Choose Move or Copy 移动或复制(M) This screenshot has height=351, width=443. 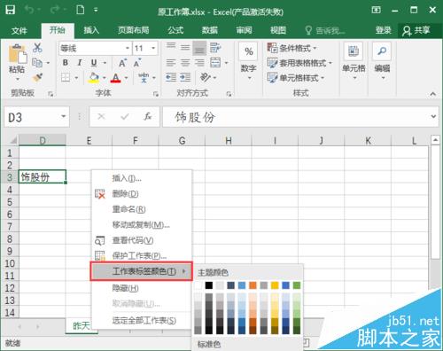[x=142, y=225]
